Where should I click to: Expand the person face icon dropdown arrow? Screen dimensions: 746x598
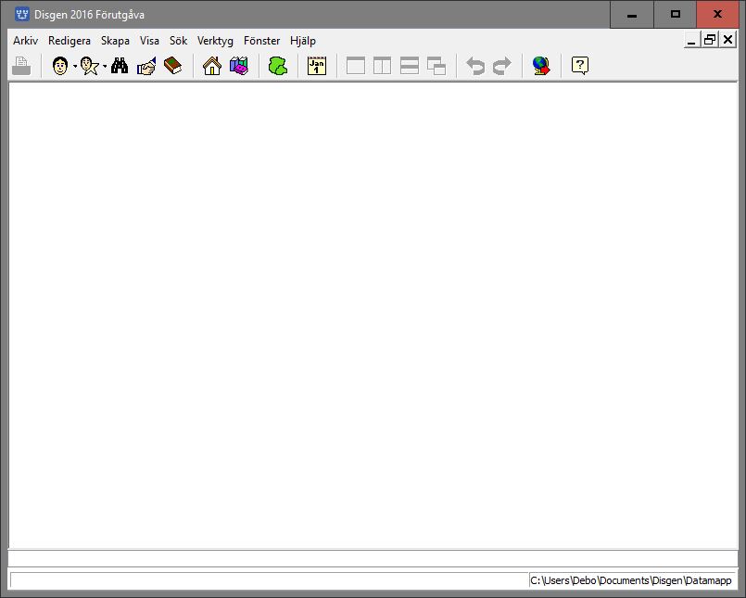click(x=75, y=66)
